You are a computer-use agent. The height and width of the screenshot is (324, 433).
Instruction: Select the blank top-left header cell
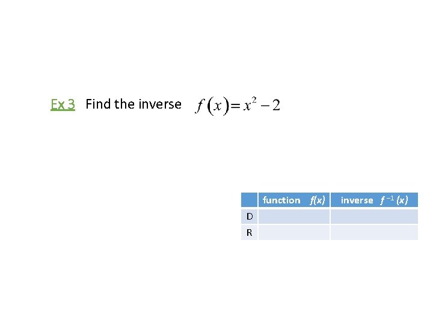click(250, 200)
